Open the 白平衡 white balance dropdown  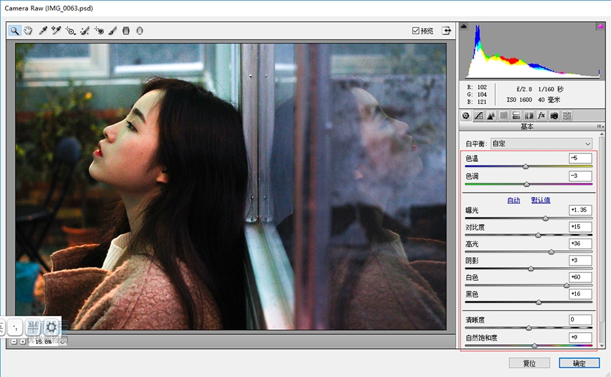541,144
